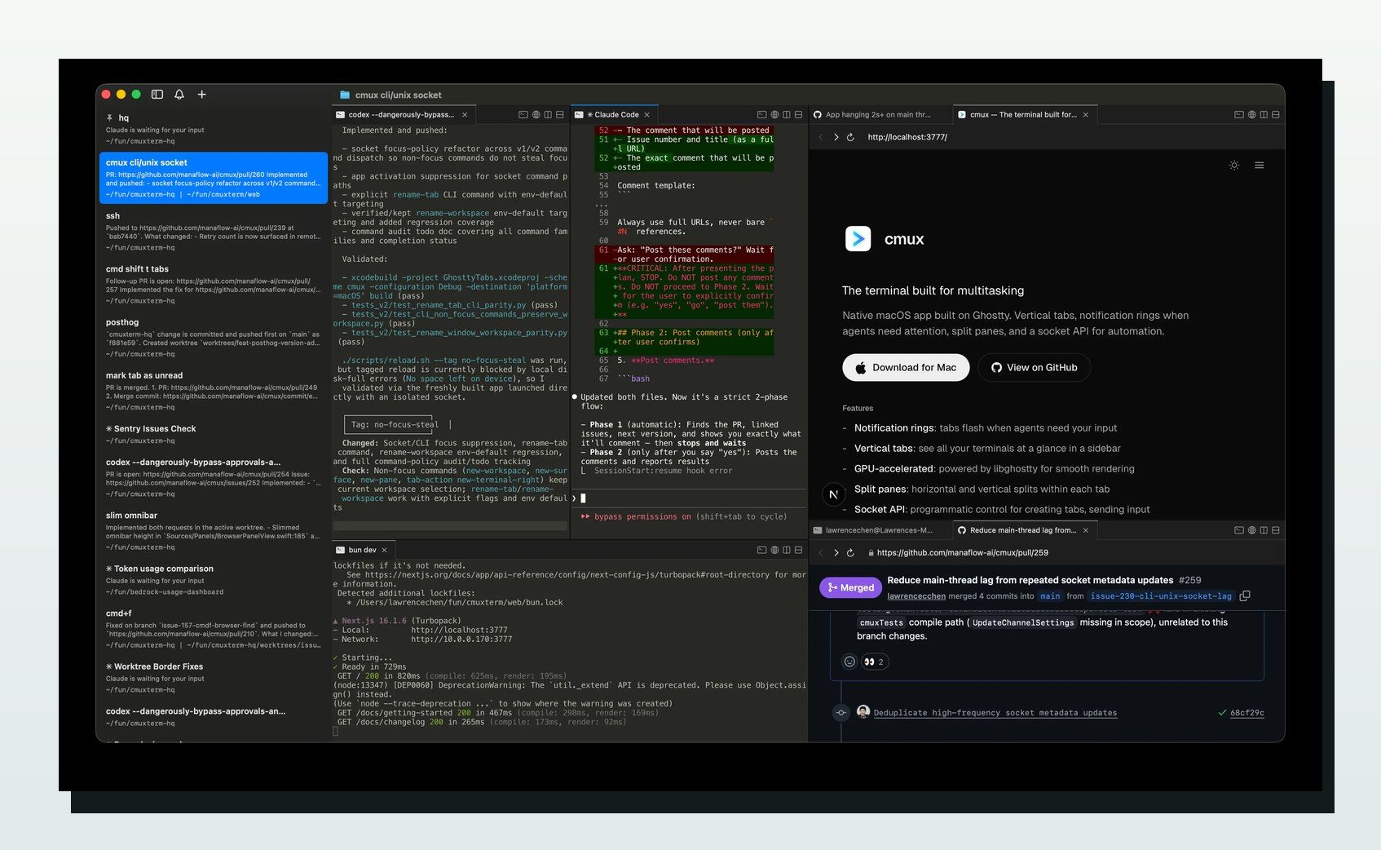Split GitHub PR pane down icon
This screenshot has width=1381, height=850.
point(1275,530)
